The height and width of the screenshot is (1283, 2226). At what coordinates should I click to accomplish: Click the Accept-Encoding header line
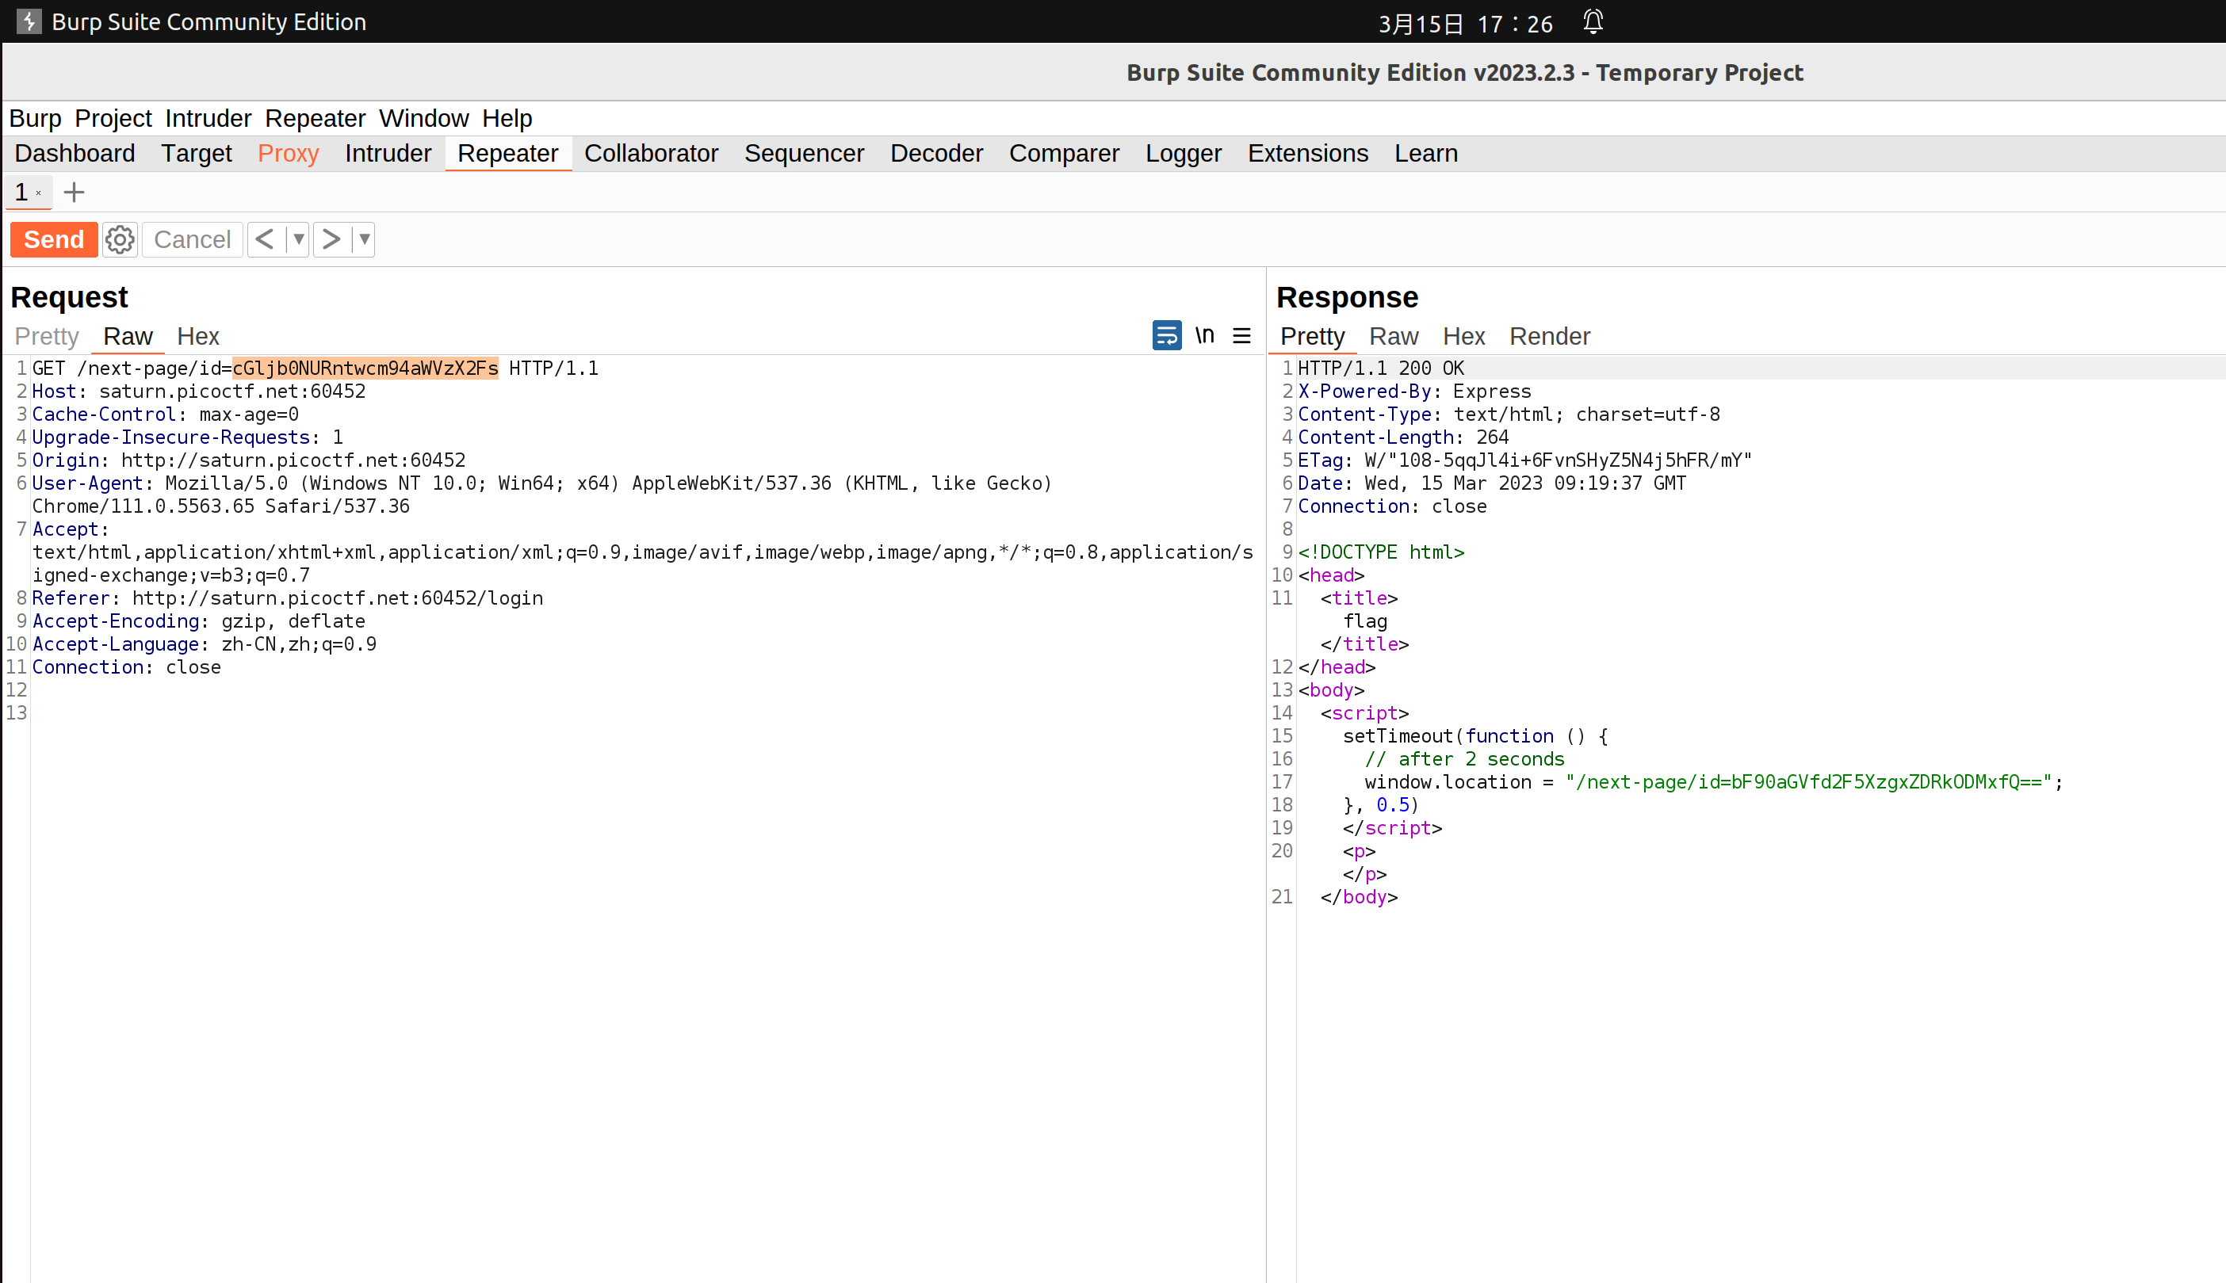click(x=199, y=621)
